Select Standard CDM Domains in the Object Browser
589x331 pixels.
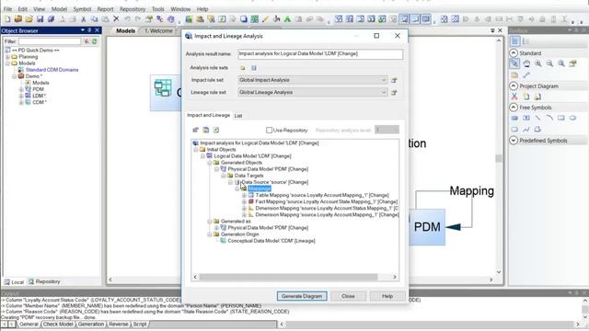(x=52, y=70)
